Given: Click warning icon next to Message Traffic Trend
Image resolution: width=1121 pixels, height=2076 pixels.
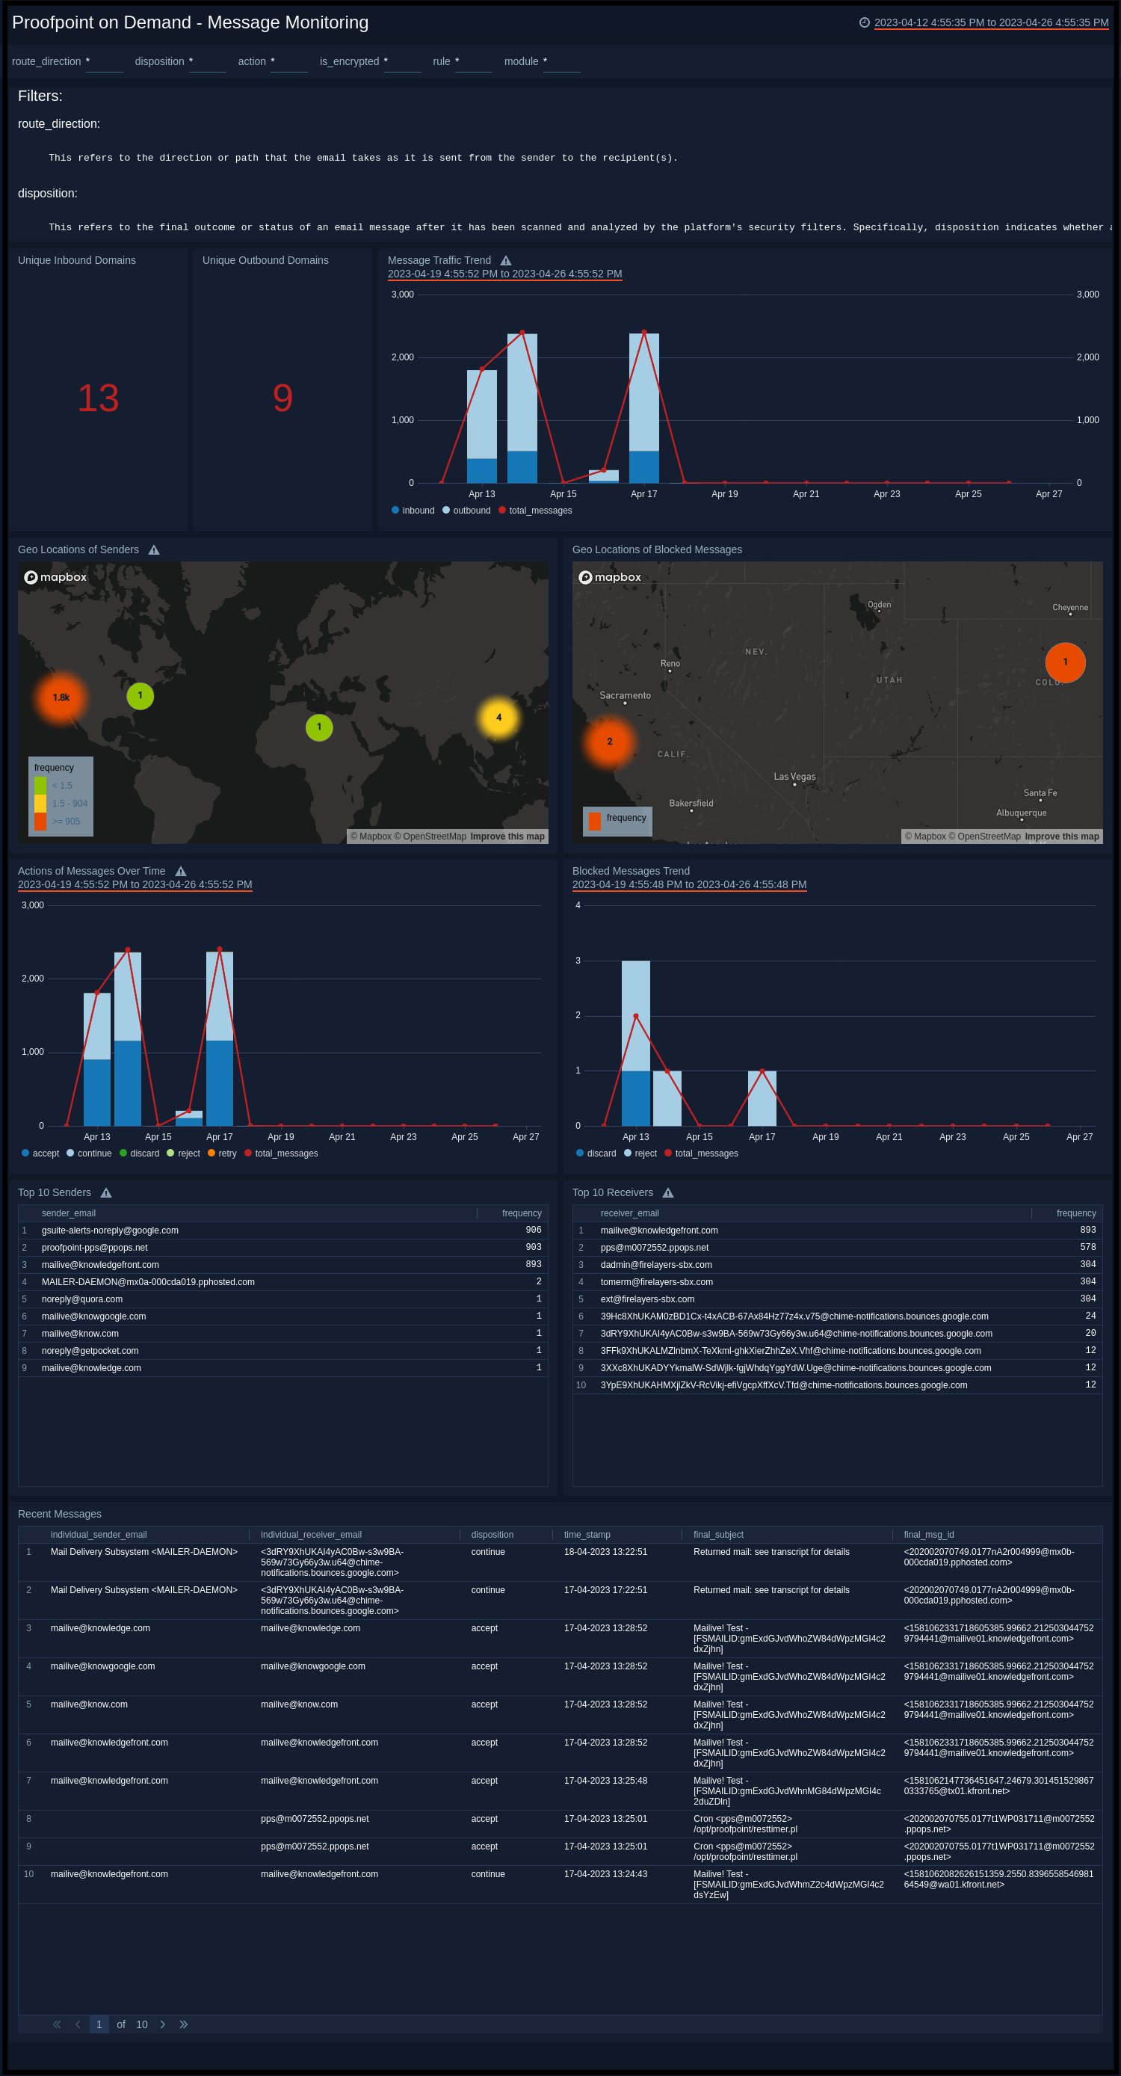Looking at the screenshot, I should 505,260.
